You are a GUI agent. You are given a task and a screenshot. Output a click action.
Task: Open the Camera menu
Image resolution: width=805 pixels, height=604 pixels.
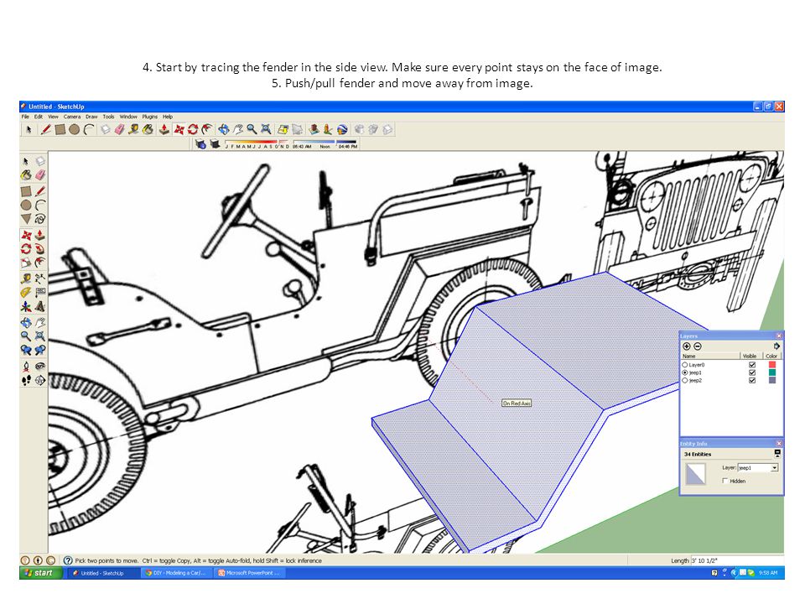click(x=72, y=117)
